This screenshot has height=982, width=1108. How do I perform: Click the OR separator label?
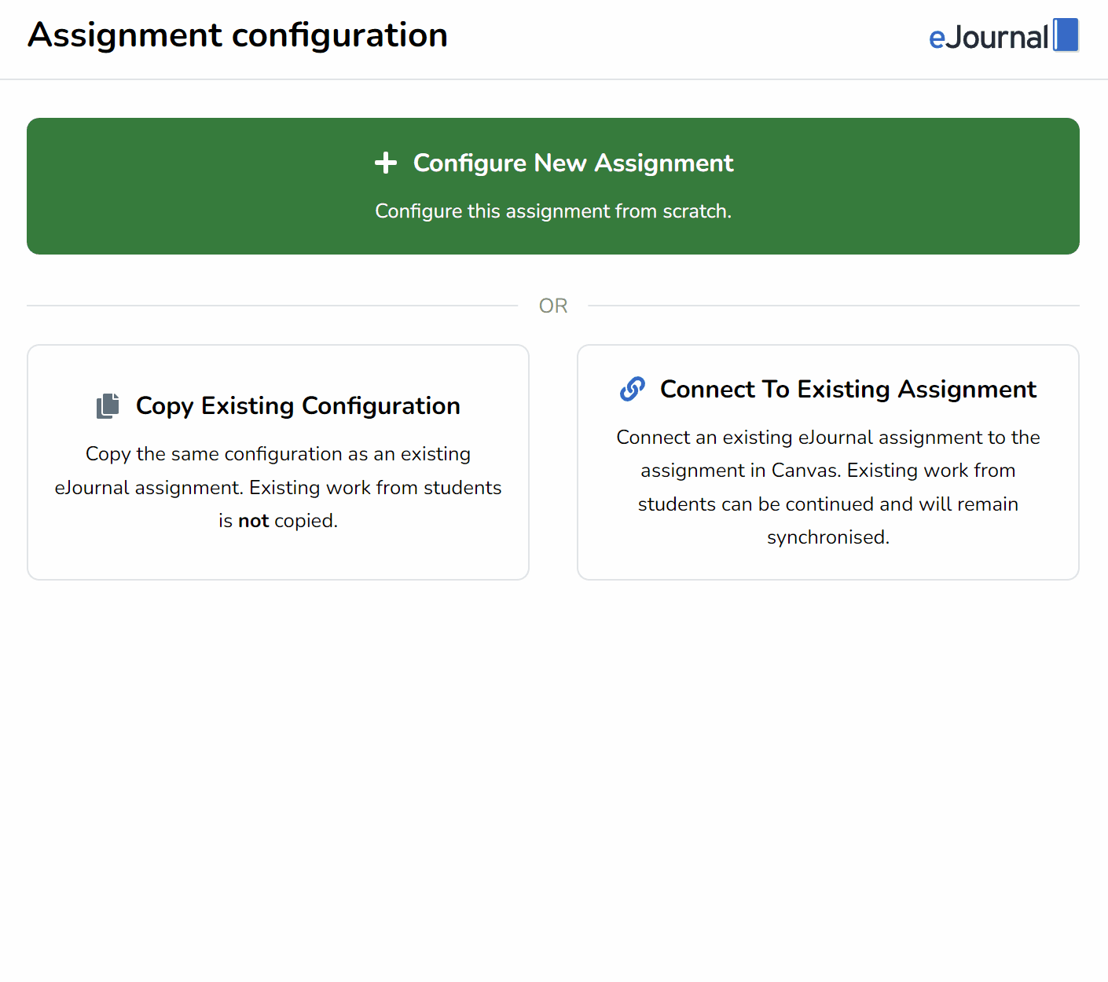(x=553, y=306)
